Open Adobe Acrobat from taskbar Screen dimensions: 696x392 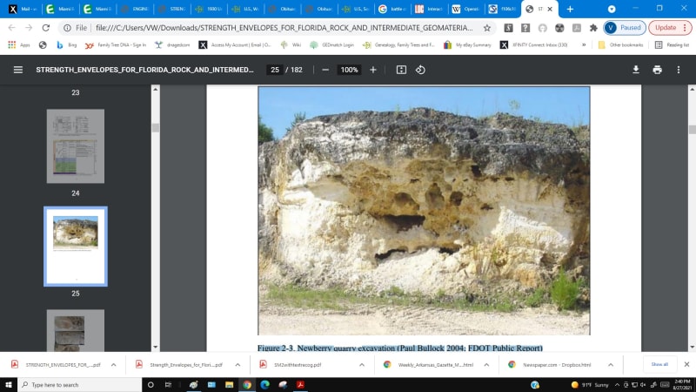point(300,384)
